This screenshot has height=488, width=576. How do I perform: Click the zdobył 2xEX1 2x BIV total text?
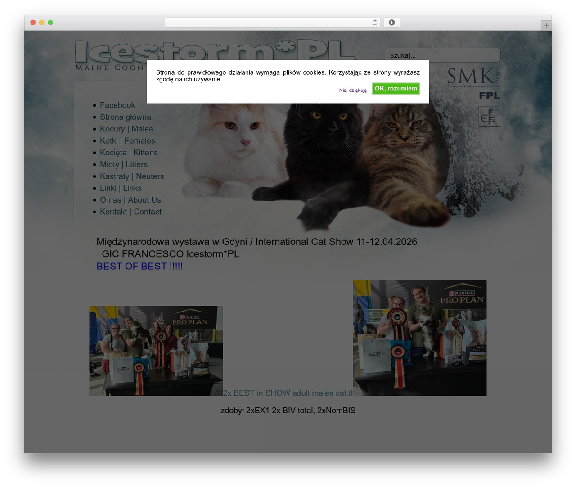pyautogui.click(x=288, y=411)
